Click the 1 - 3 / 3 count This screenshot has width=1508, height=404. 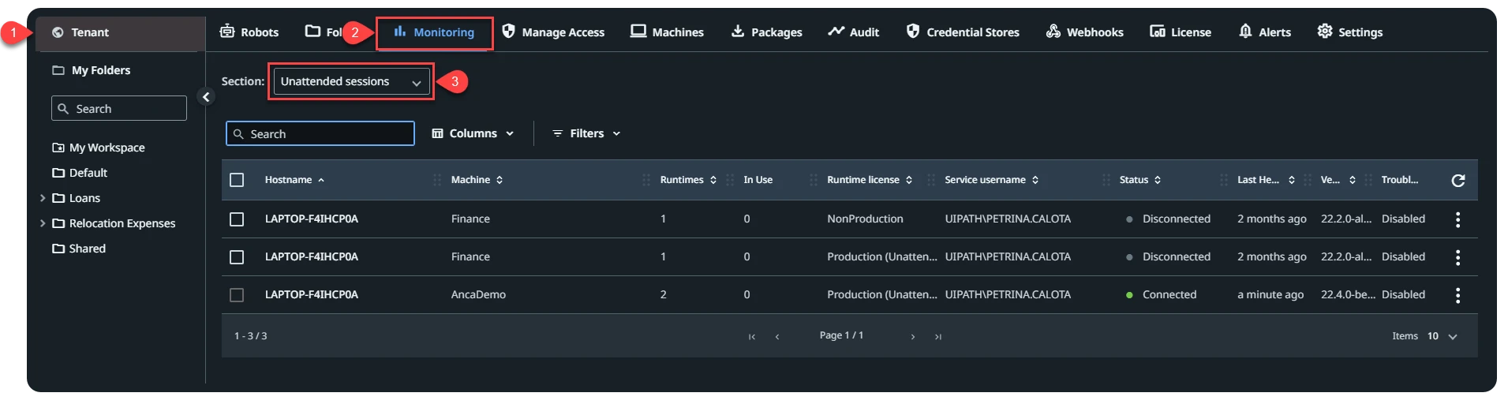coord(250,336)
